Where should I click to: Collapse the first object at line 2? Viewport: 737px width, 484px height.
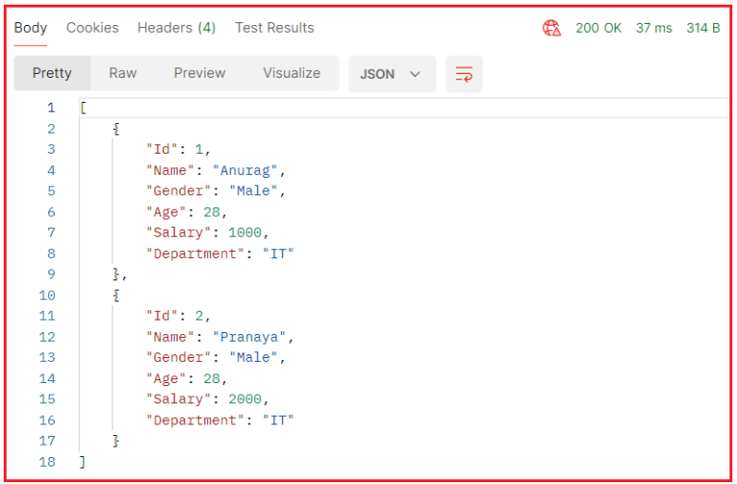(x=116, y=129)
